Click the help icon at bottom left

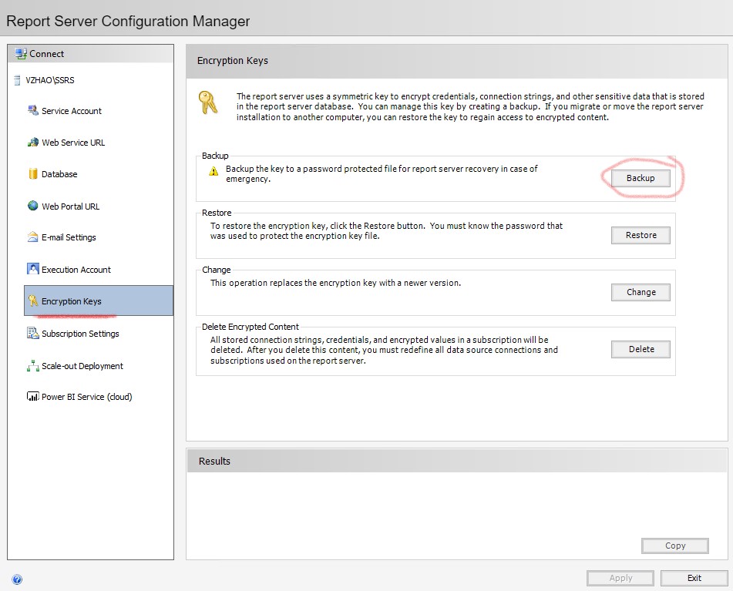[x=17, y=579]
